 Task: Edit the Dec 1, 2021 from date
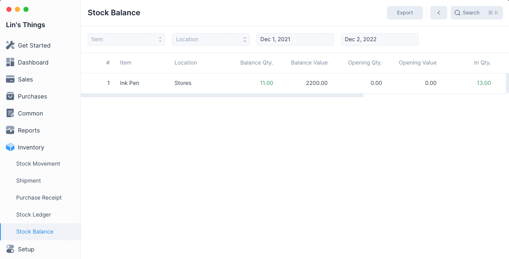coord(295,39)
